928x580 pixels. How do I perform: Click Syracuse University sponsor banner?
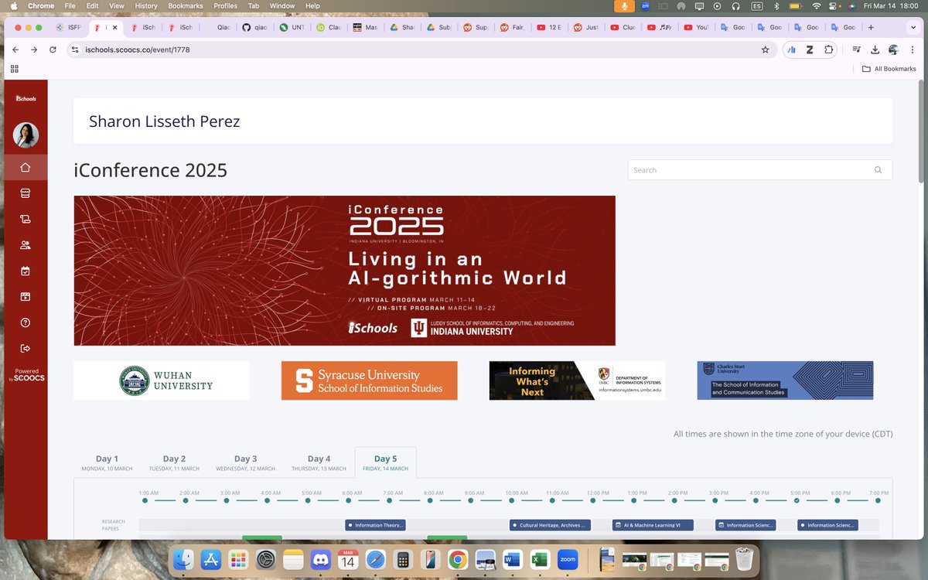pyautogui.click(x=369, y=380)
